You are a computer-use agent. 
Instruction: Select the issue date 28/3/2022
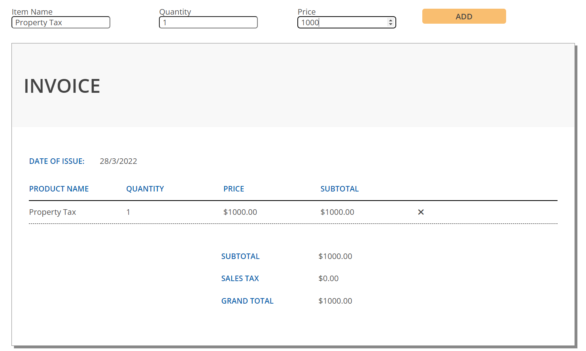click(x=118, y=161)
